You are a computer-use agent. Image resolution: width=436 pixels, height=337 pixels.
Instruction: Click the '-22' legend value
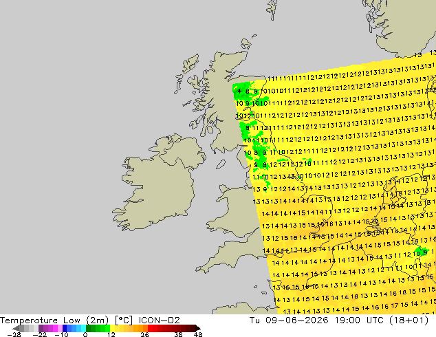point(40,334)
